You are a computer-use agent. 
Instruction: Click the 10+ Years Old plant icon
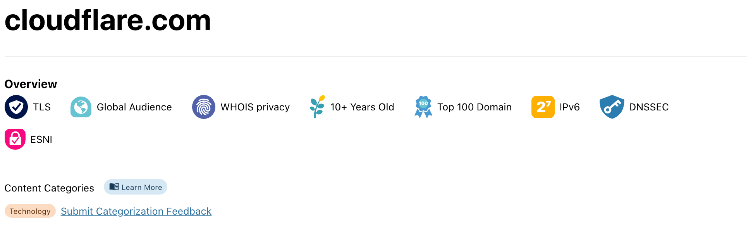coord(317,107)
